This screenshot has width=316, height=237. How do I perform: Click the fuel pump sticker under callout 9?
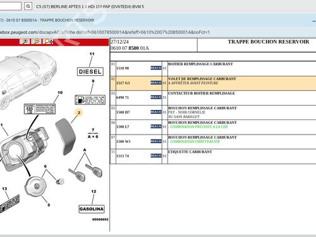tap(90, 100)
